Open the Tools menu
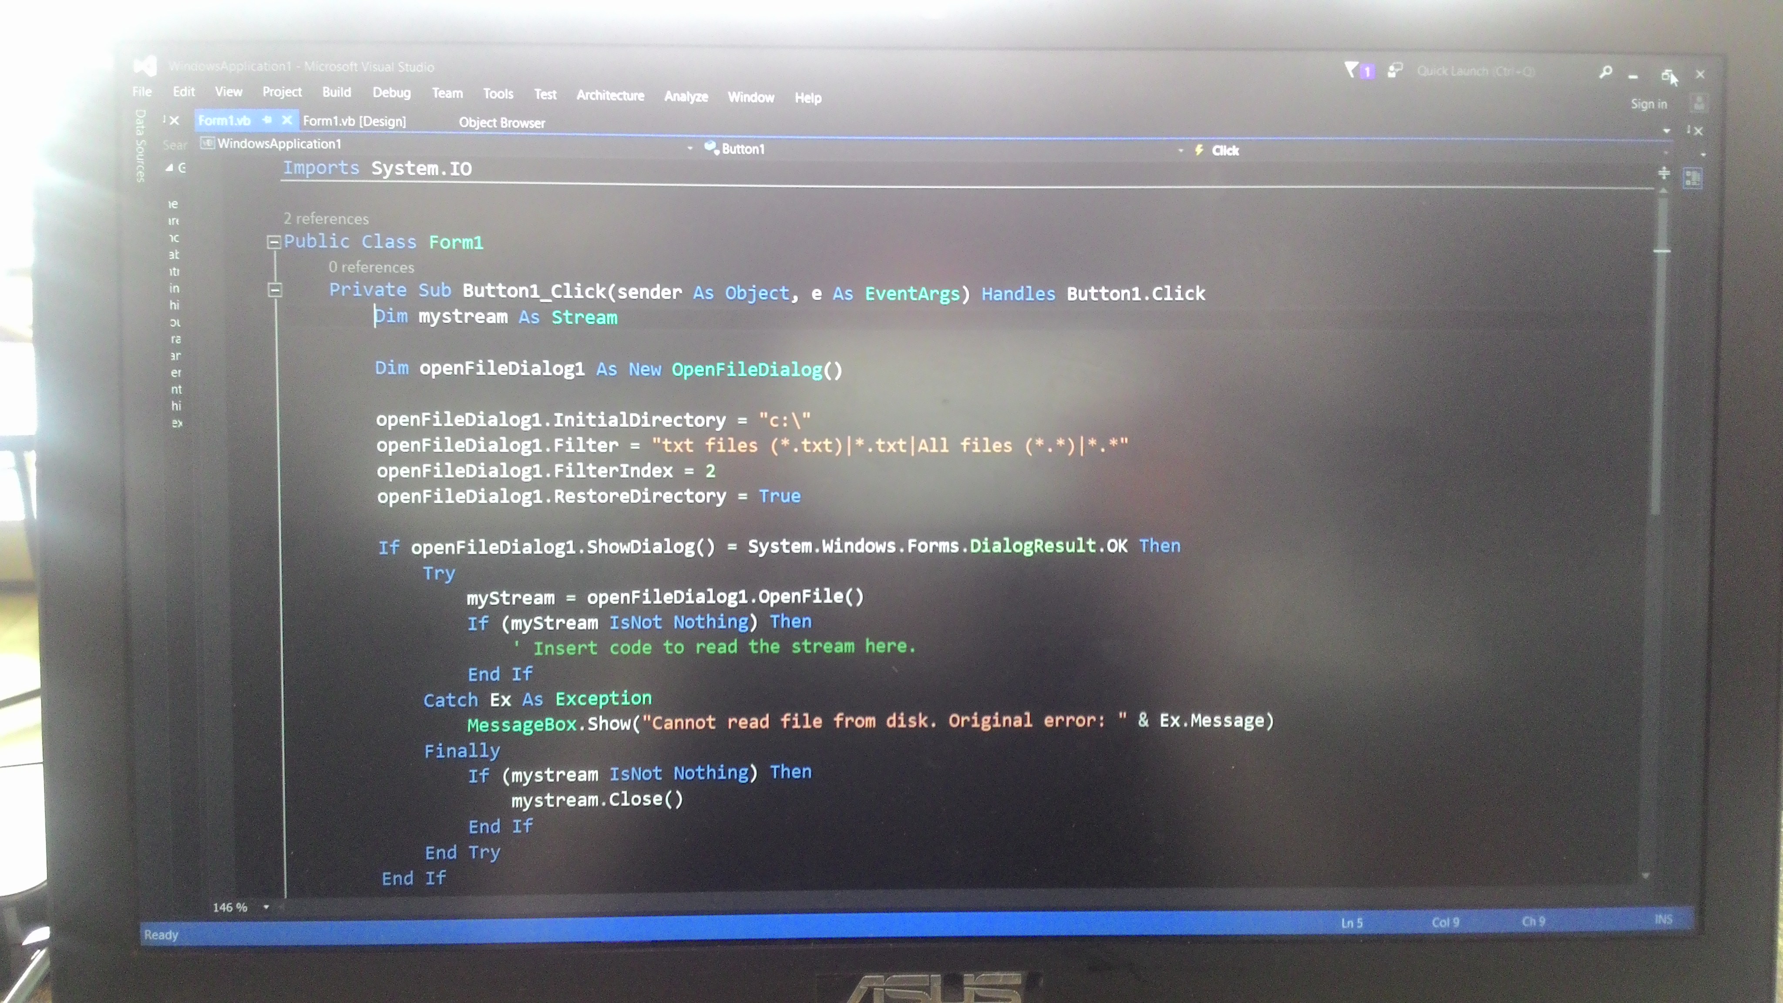 tap(498, 94)
